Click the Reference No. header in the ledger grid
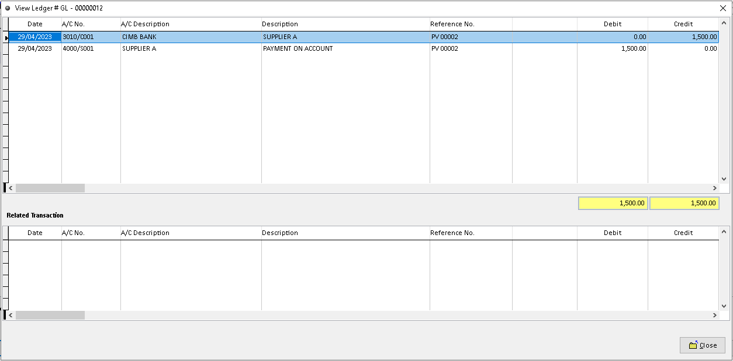 click(x=471, y=24)
